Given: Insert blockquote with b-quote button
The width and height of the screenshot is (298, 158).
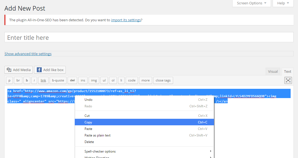Looking at the screenshot, I should (x=58, y=80).
